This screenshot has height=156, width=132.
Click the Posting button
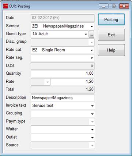pyautogui.click(x=111, y=19)
